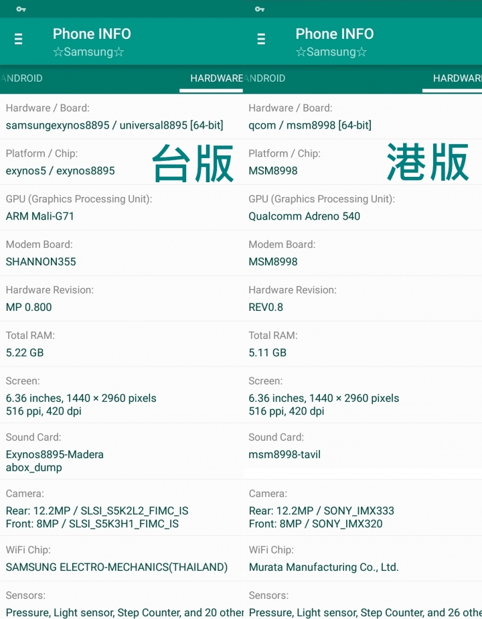This screenshot has width=482, height=619.
Task: Select Exynos8895-Madera sound card value
Action: click(55, 455)
